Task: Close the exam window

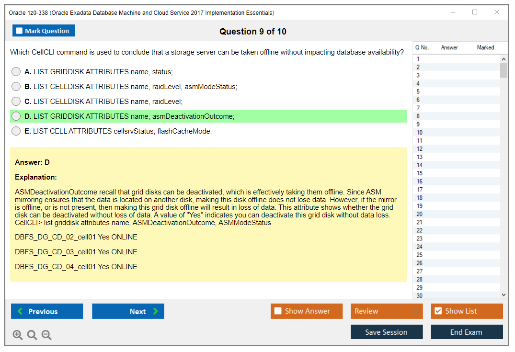Action: [497, 12]
